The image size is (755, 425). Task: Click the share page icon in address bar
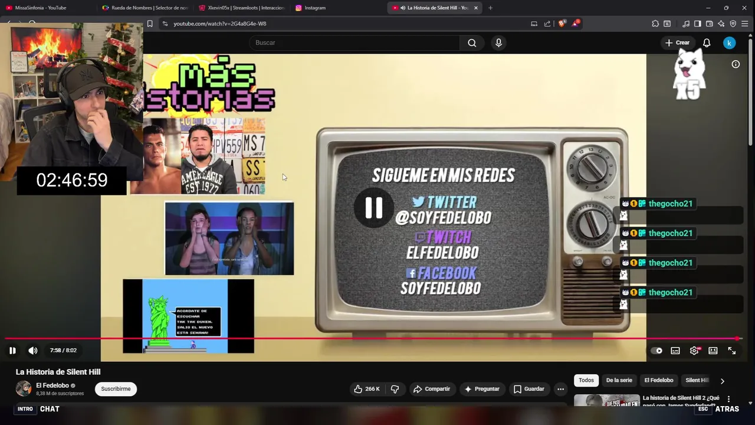tap(547, 24)
